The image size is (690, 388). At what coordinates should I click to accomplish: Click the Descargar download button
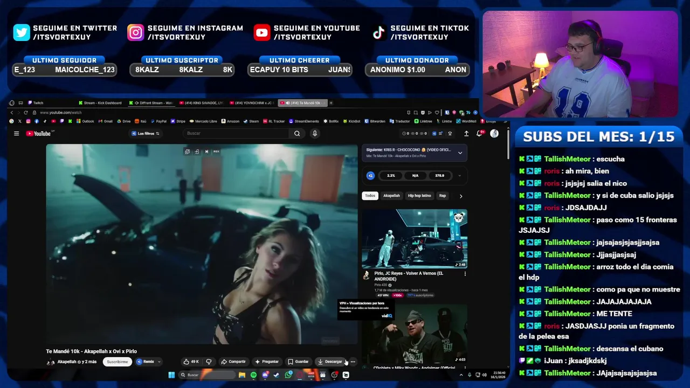330,362
